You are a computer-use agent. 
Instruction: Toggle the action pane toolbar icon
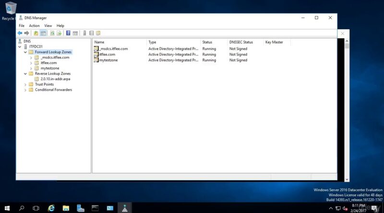tap(75, 33)
